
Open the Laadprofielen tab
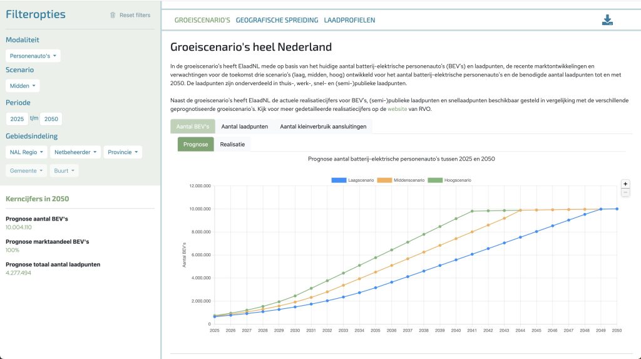coord(349,20)
